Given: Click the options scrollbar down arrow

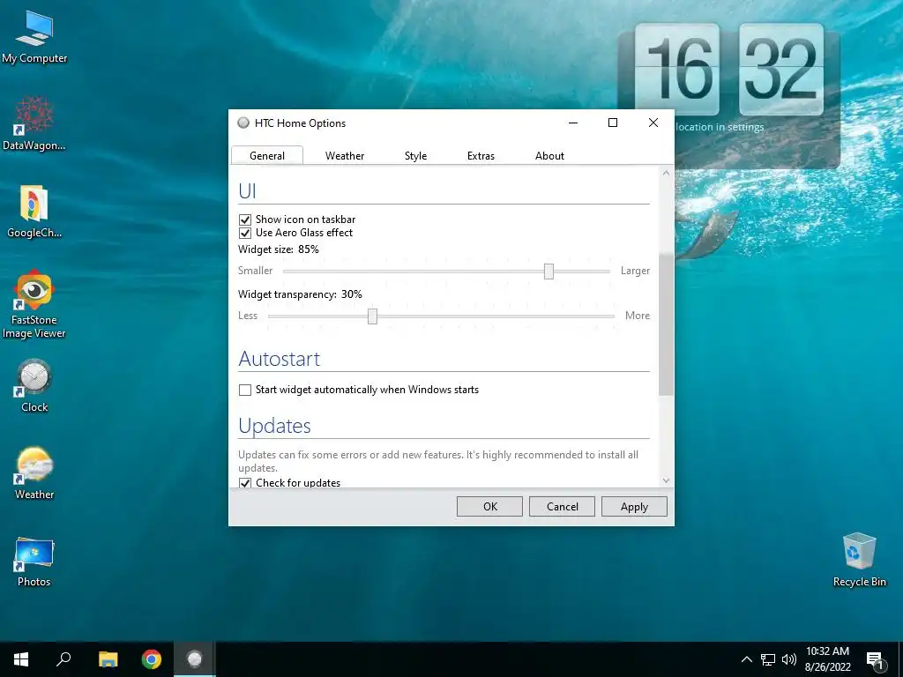Looking at the screenshot, I should [x=667, y=480].
